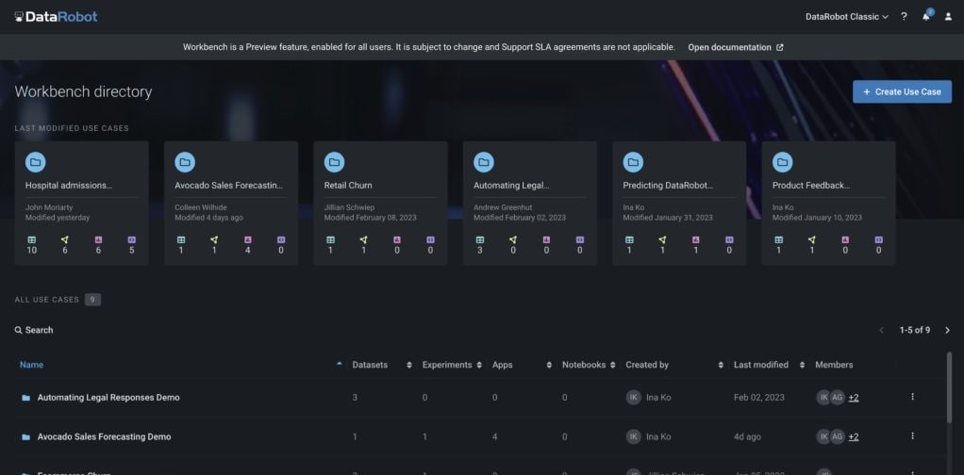Click apps icon on Predicting DataRobot card
The width and height of the screenshot is (964, 475).
point(696,239)
